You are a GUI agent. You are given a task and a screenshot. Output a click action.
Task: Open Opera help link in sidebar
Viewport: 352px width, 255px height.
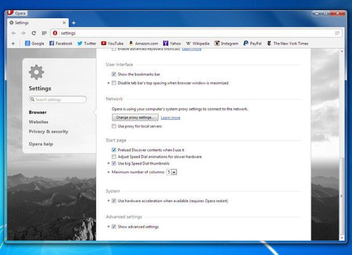[41, 144]
